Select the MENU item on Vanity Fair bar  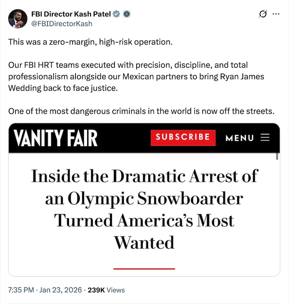pyautogui.click(x=239, y=138)
